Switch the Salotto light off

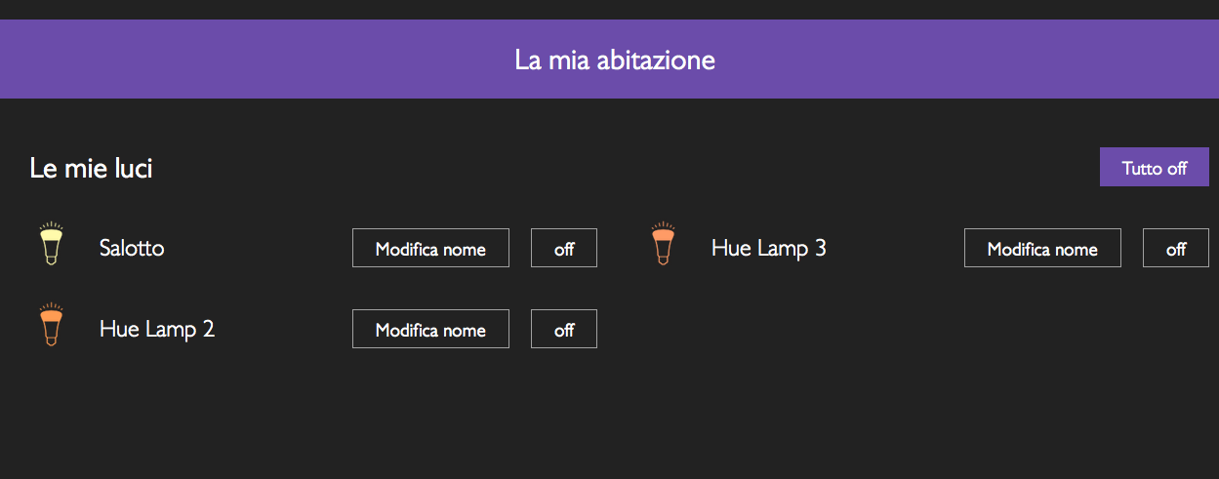pyautogui.click(x=564, y=249)
